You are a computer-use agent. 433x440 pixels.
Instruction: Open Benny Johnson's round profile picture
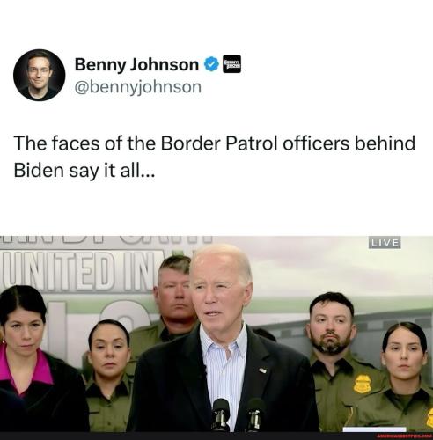(x=39, y=75)
